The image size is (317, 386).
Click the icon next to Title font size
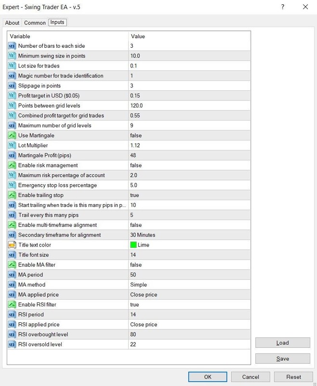[x=12, y=255]
